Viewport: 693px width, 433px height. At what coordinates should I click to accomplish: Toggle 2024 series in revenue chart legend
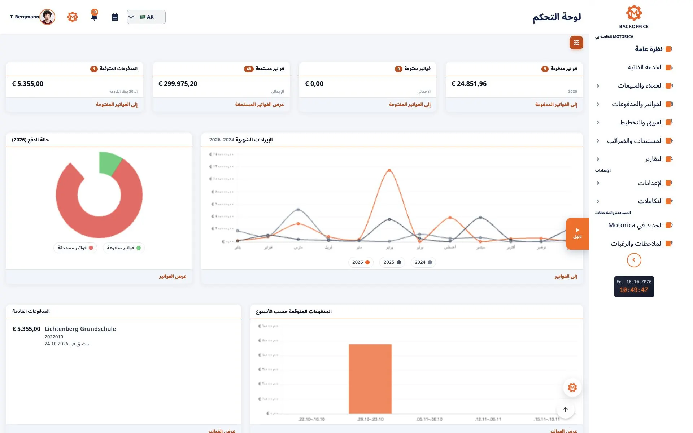(x=423, y=262)
